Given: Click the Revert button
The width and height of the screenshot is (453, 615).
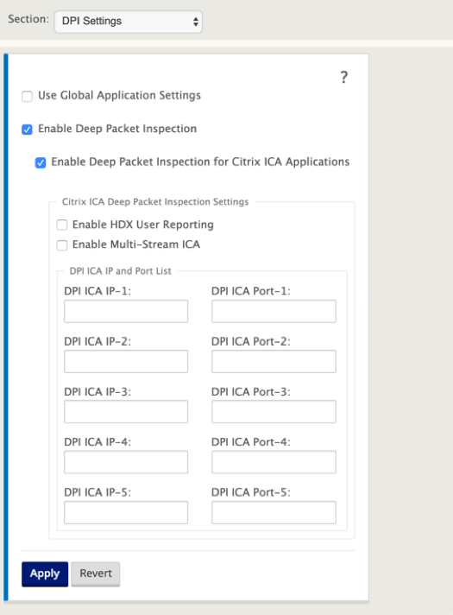Looking at the screenshot, I should pyautogui.click(x=96, y=574).
